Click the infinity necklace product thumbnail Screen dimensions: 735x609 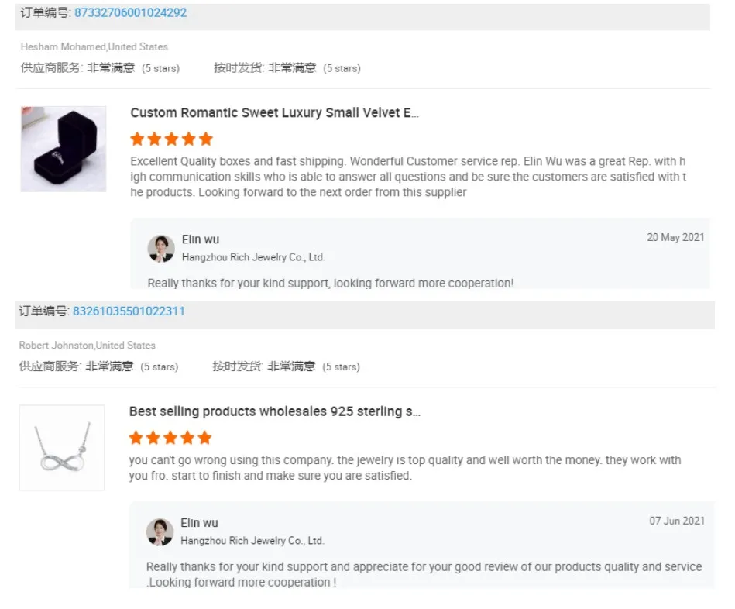click(x=62, y=448)
